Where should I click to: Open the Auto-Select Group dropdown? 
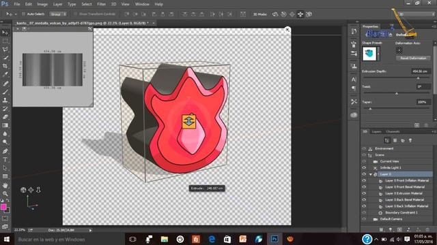[58, 14]
